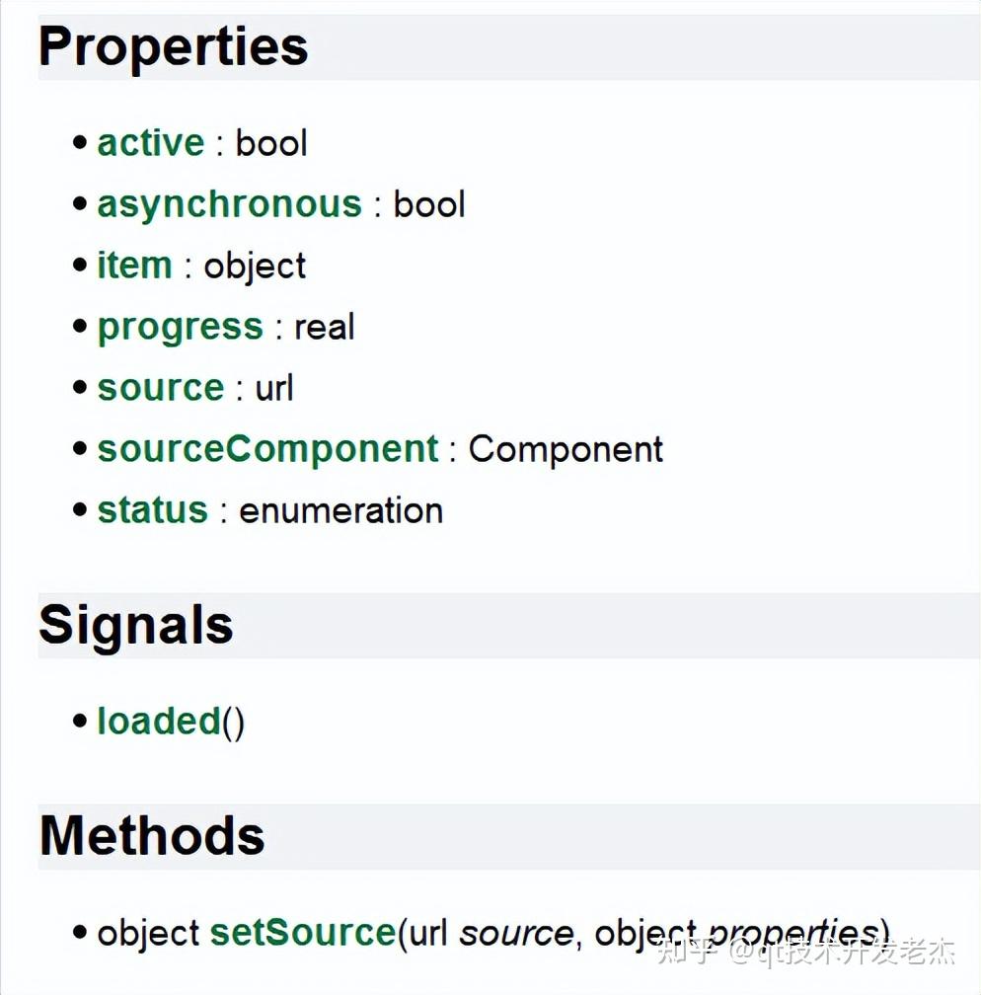Click the item property link
This screenshot has height=995, width=981.
[x=134, y=266]
